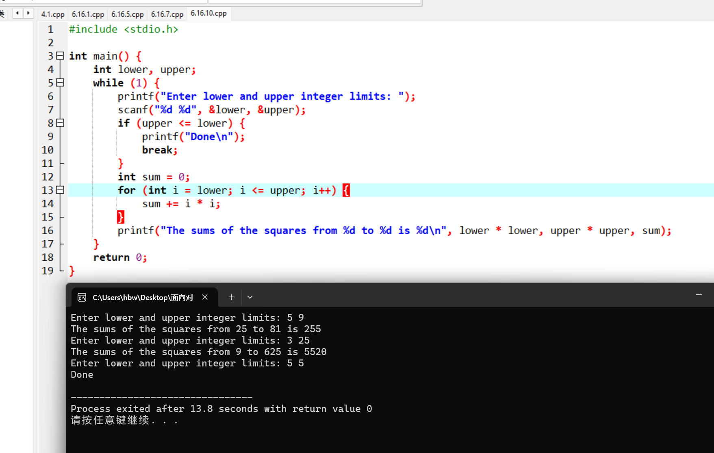Open a new terminal tab
This screenshot has width=714, height=453.
click(x=231, y=297)
